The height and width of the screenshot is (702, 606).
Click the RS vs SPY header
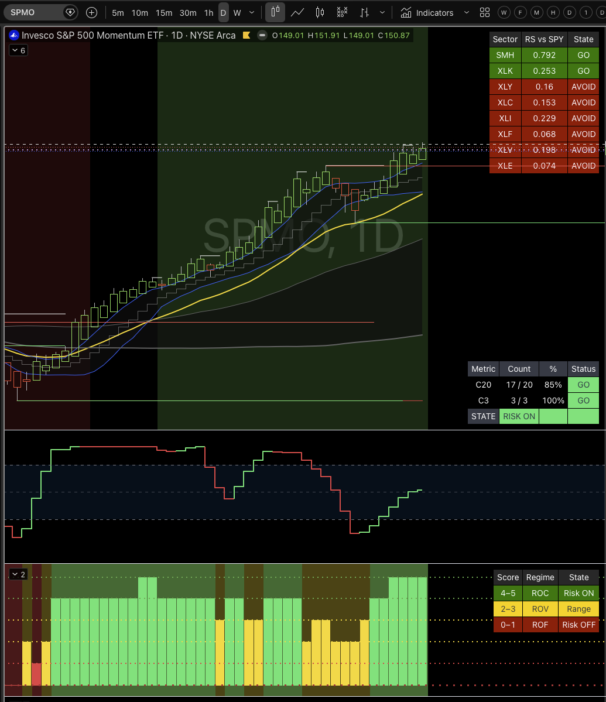[x=545, y=39]
